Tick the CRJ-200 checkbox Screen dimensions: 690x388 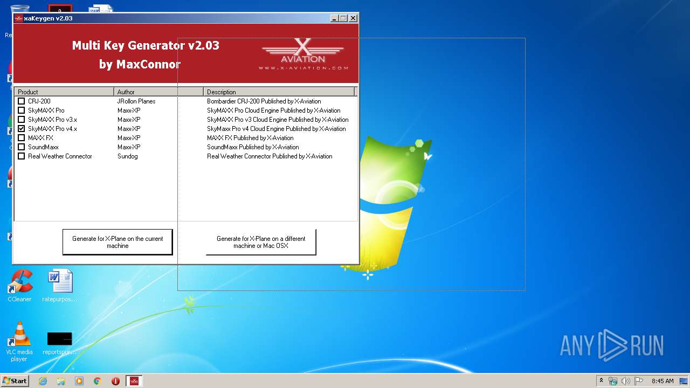[22, 101]
